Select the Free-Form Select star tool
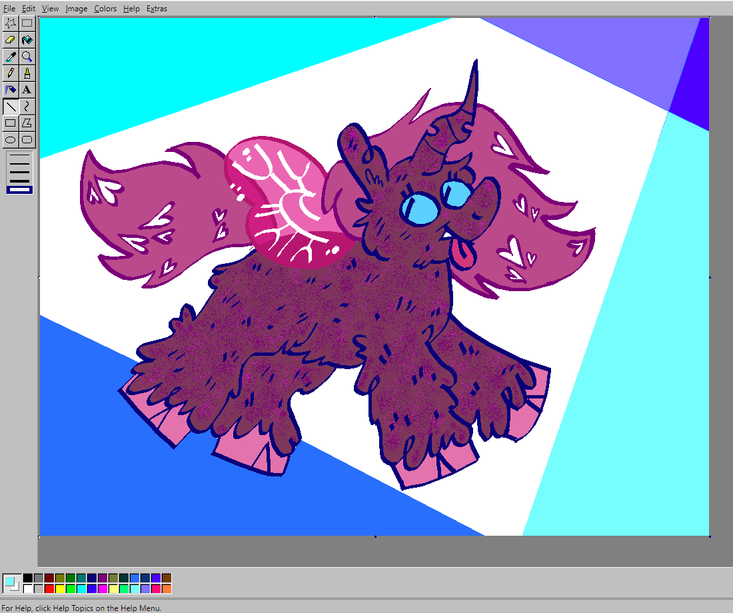 click(x=10, y=23)
